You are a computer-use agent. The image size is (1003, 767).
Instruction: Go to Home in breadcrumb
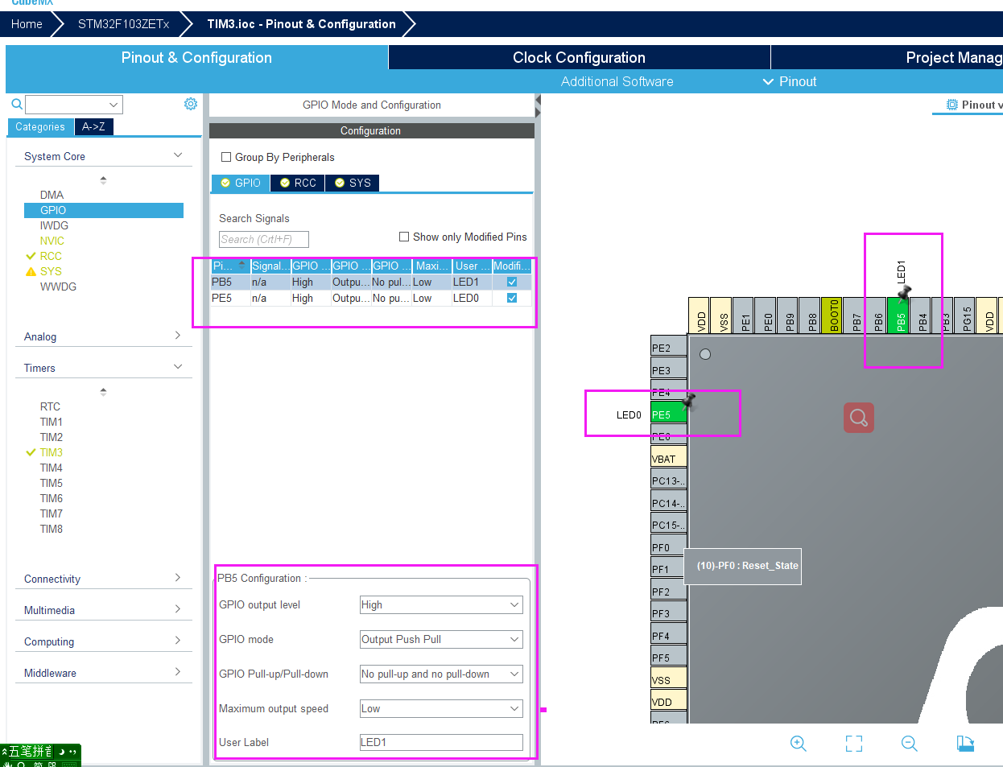pos(27,24)
